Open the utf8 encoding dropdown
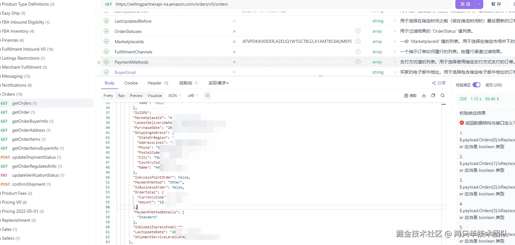The width and height of the screenshot is (515, 245). click(x=193, y=96)
